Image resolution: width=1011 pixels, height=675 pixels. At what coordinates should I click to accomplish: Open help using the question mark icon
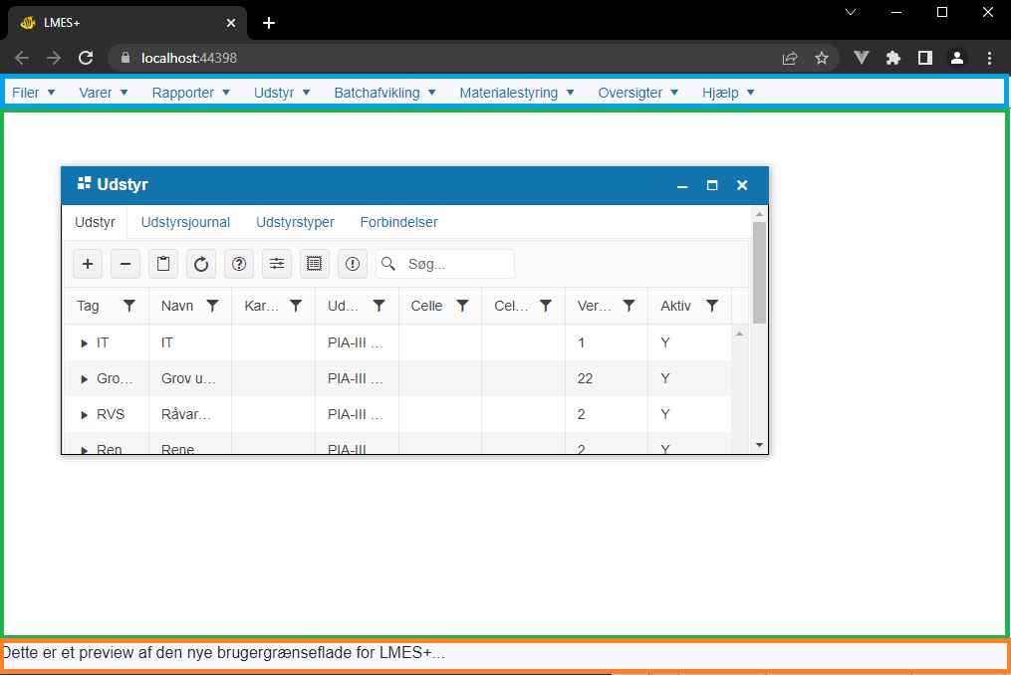(x=238, y=263)
